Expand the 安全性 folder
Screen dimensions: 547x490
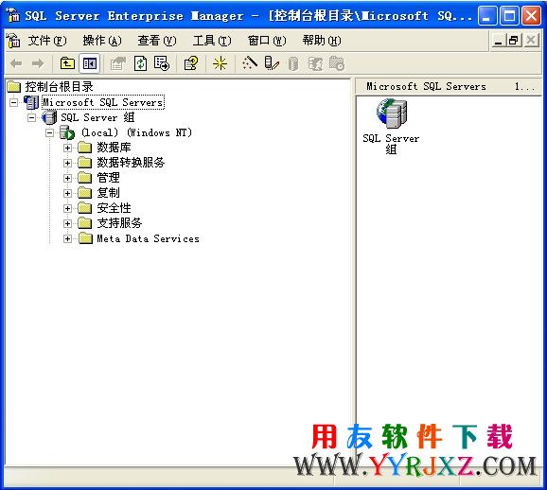tap(68, 208)
